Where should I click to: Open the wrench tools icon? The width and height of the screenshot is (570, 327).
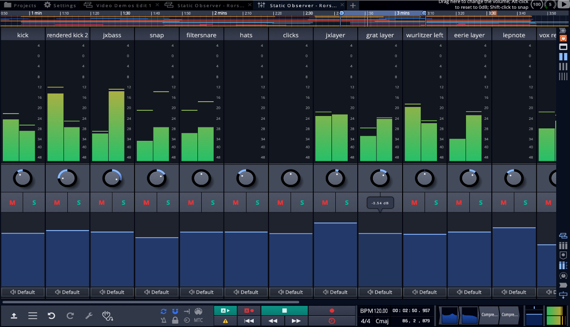[89, 316]
